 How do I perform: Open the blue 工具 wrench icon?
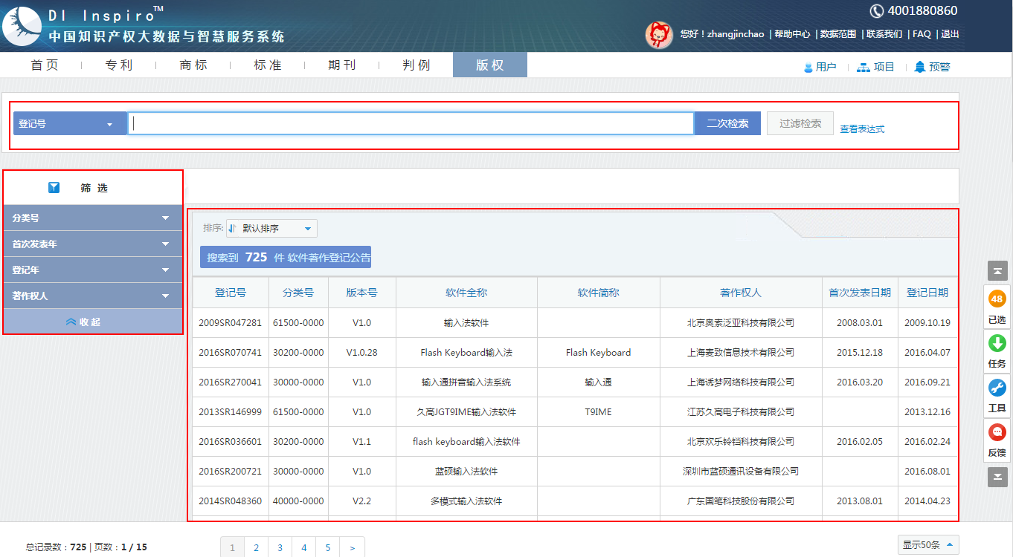pos(997,388)
